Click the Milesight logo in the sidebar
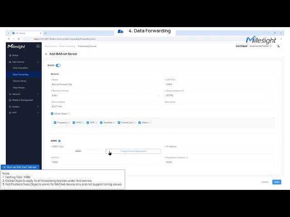Image resolution: width=290 pixels, height=217 pixels. 16,46
